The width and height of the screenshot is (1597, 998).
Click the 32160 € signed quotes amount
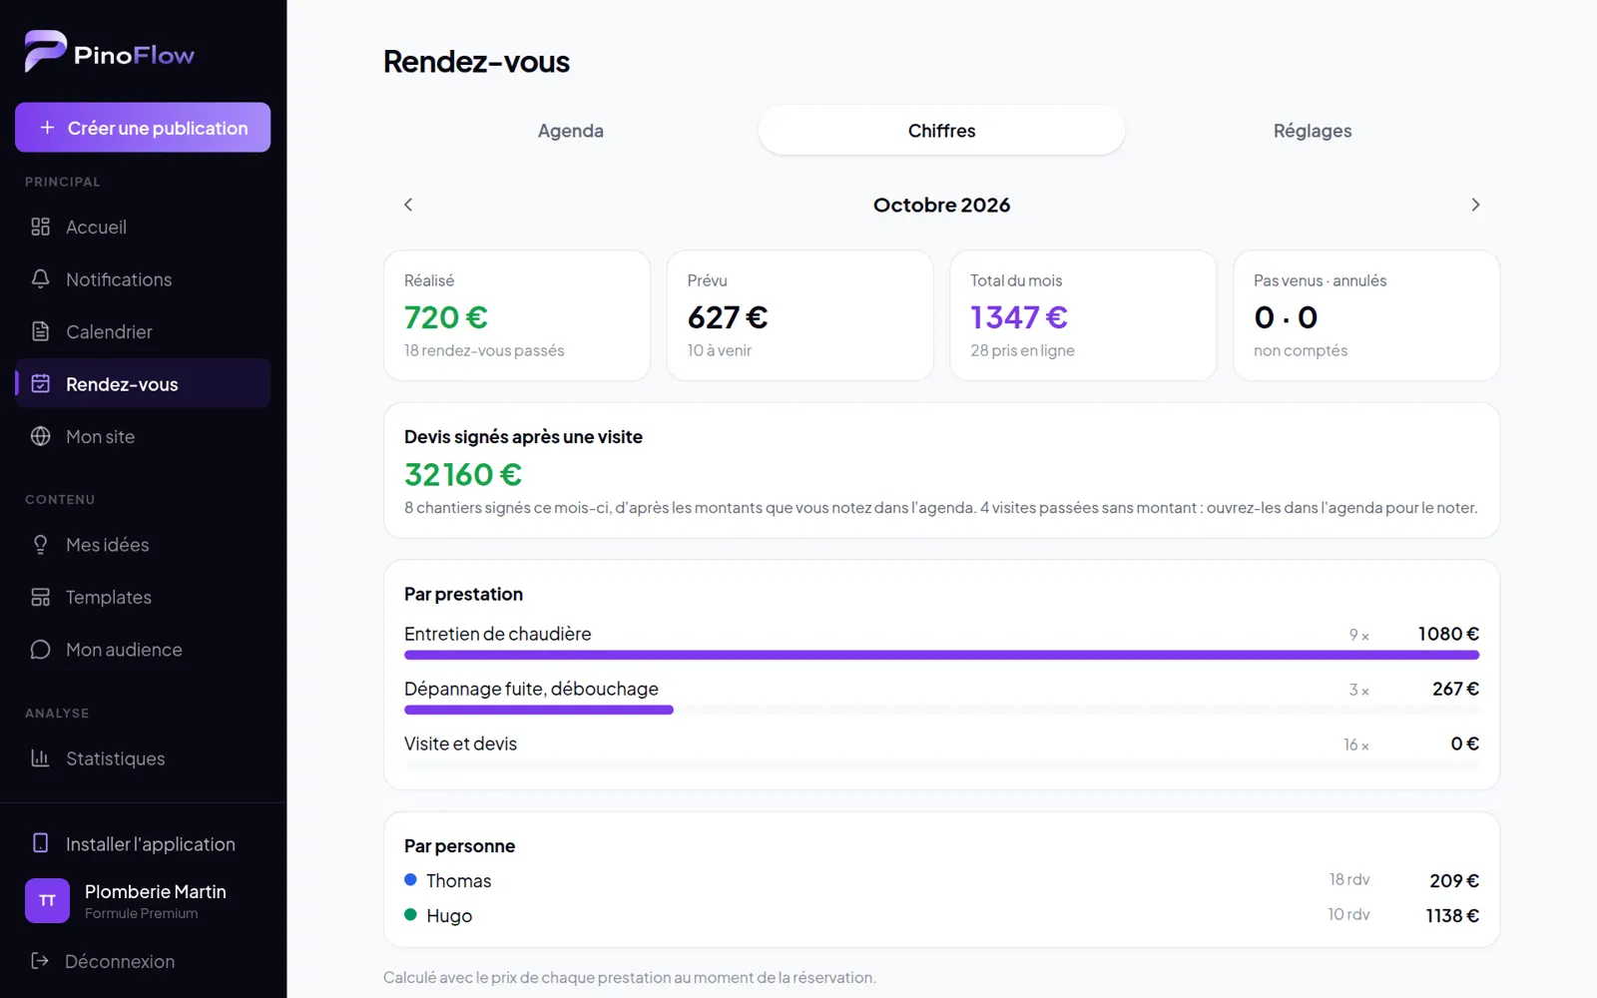(463, 474)
